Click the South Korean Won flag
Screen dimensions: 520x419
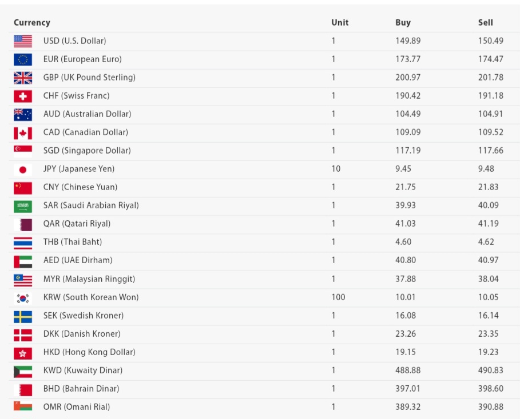click(23, 297)
